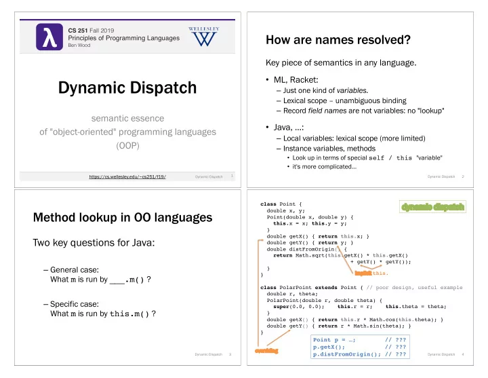
Task: Click 'double getX() { return this.x; }' line
Action: (x=318, y=237)
